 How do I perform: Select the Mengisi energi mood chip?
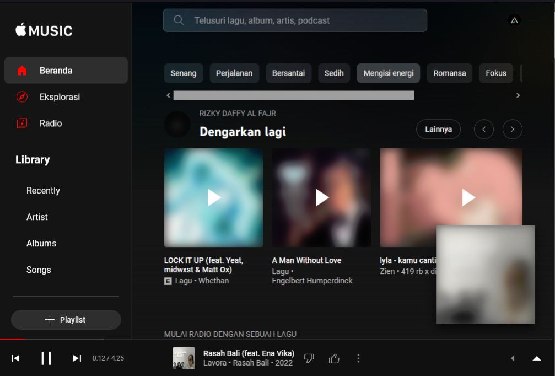click(x=389, y=73)
